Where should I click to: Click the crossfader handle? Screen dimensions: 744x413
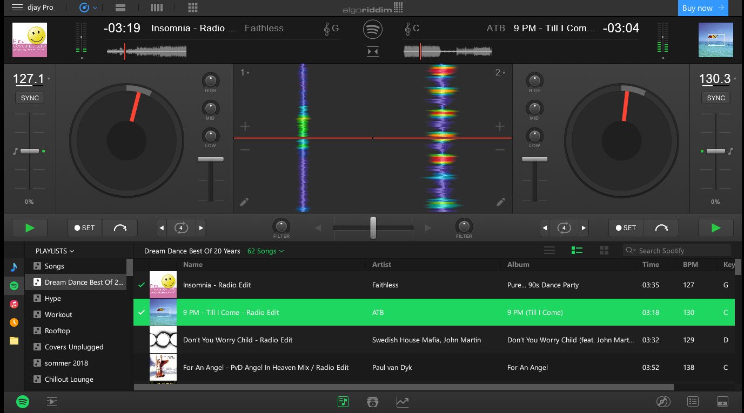click(373, 228)
